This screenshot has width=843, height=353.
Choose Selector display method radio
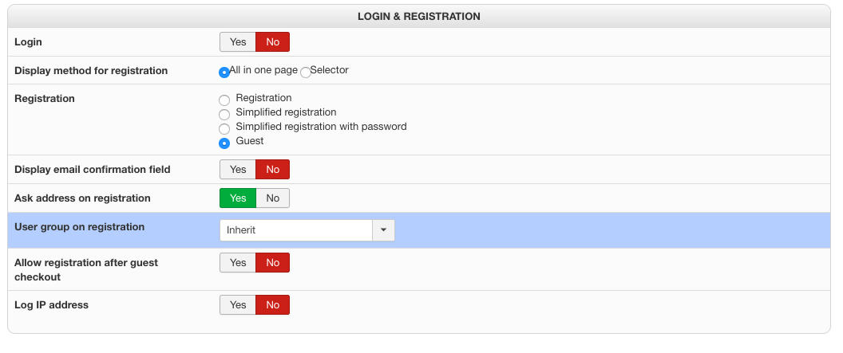click(x=306, y=73)
